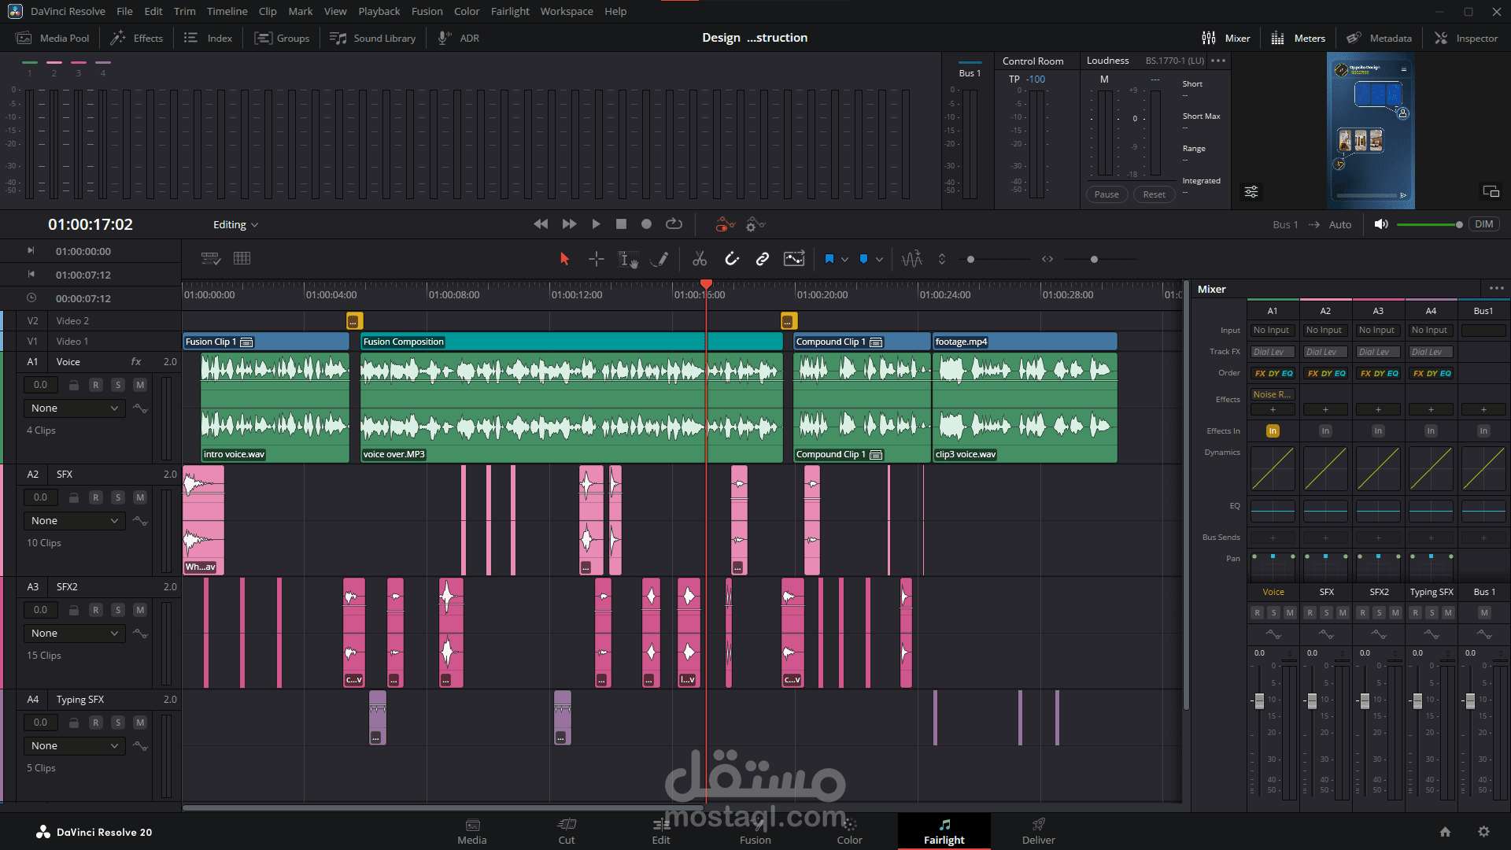Viewport: 1511px width, 850px height.
Task: Select the pencil edit tool
Action: (660, 259)
